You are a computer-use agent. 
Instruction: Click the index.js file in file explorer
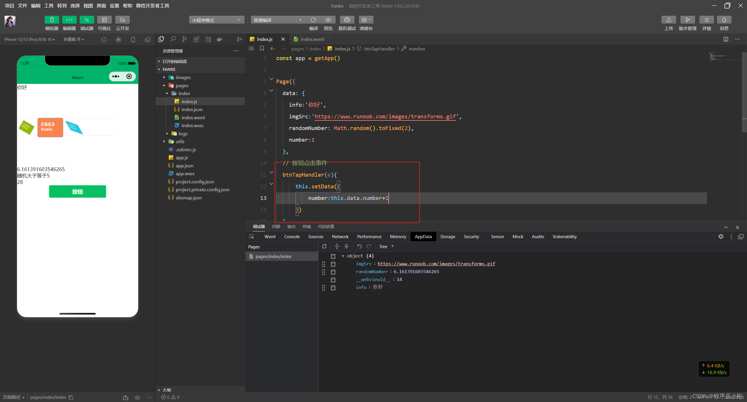tap(189, 101)
